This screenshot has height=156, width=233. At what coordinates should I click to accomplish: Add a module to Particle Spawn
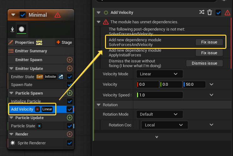(x=69, y=93)
